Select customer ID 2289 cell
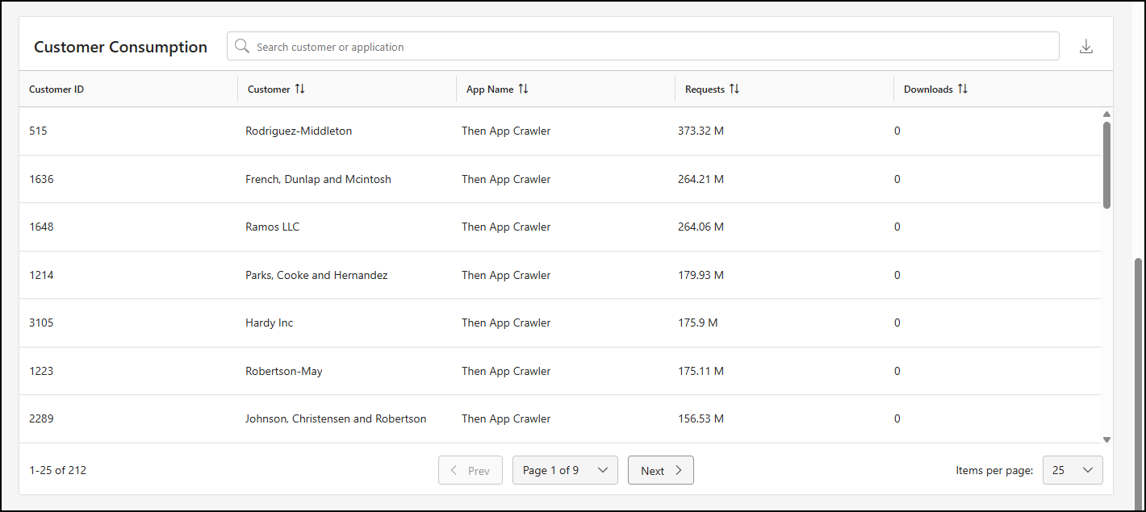Viewport: 1146px width, 512px height. point(41,418)
